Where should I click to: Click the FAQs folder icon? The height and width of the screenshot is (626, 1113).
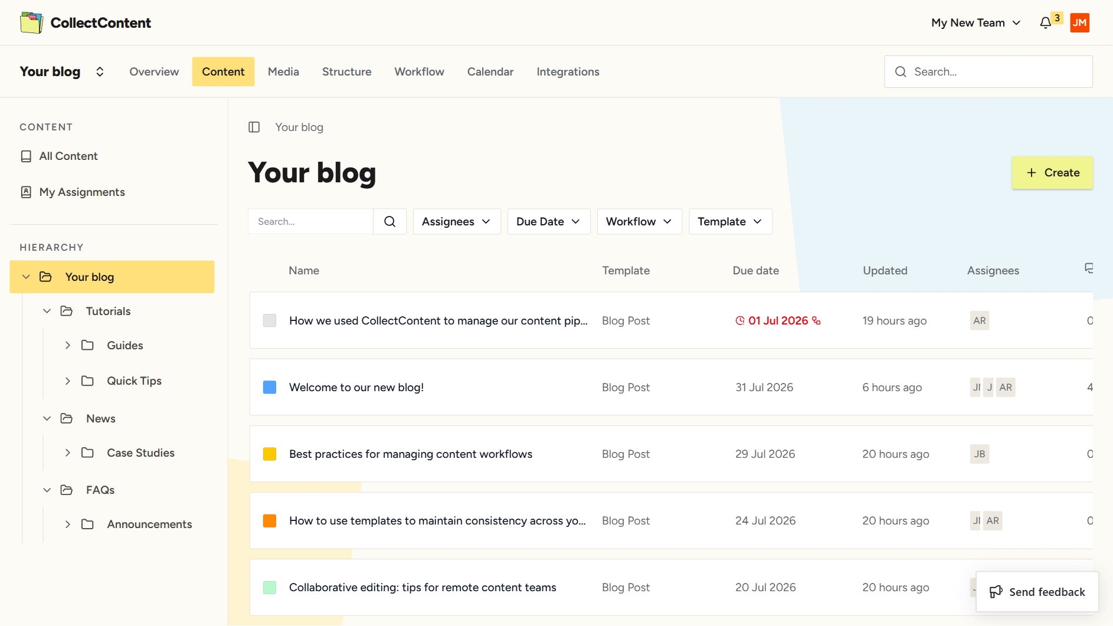click(67, 490)
